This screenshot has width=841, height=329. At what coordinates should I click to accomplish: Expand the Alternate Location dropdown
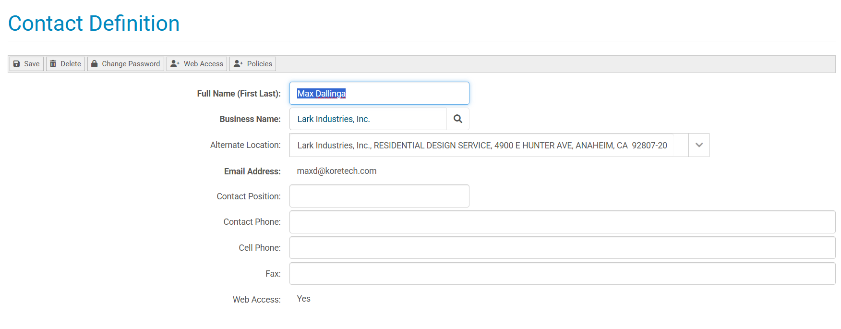click(699, 145)
